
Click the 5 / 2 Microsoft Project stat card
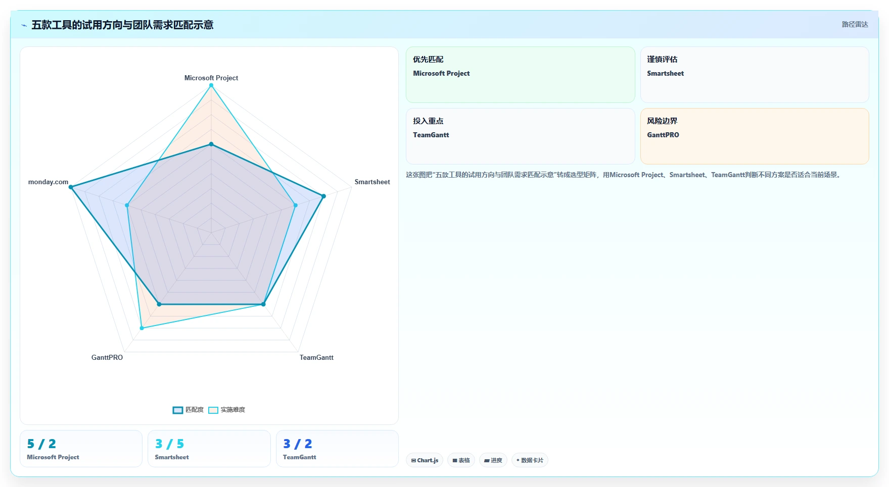(81, 449)
